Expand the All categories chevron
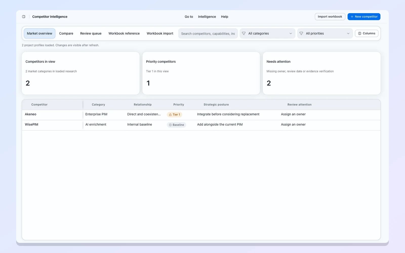Screen dimensions: 405x253 click(x=291, y=33)
